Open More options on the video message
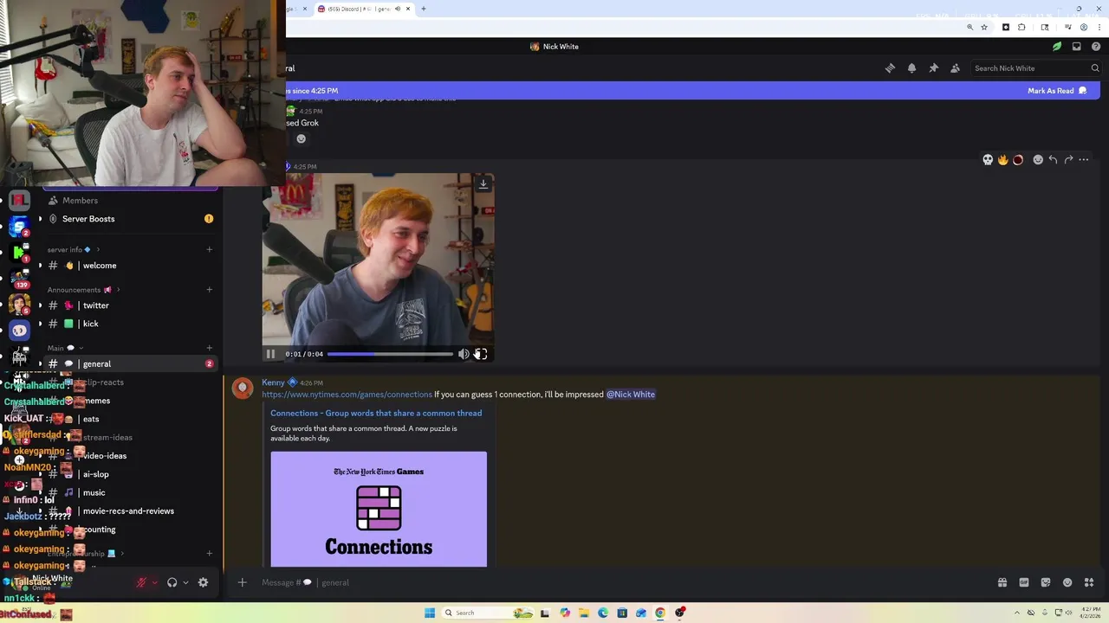The width and height of the screenshot is (1109, 623). tap(1084, 159)
